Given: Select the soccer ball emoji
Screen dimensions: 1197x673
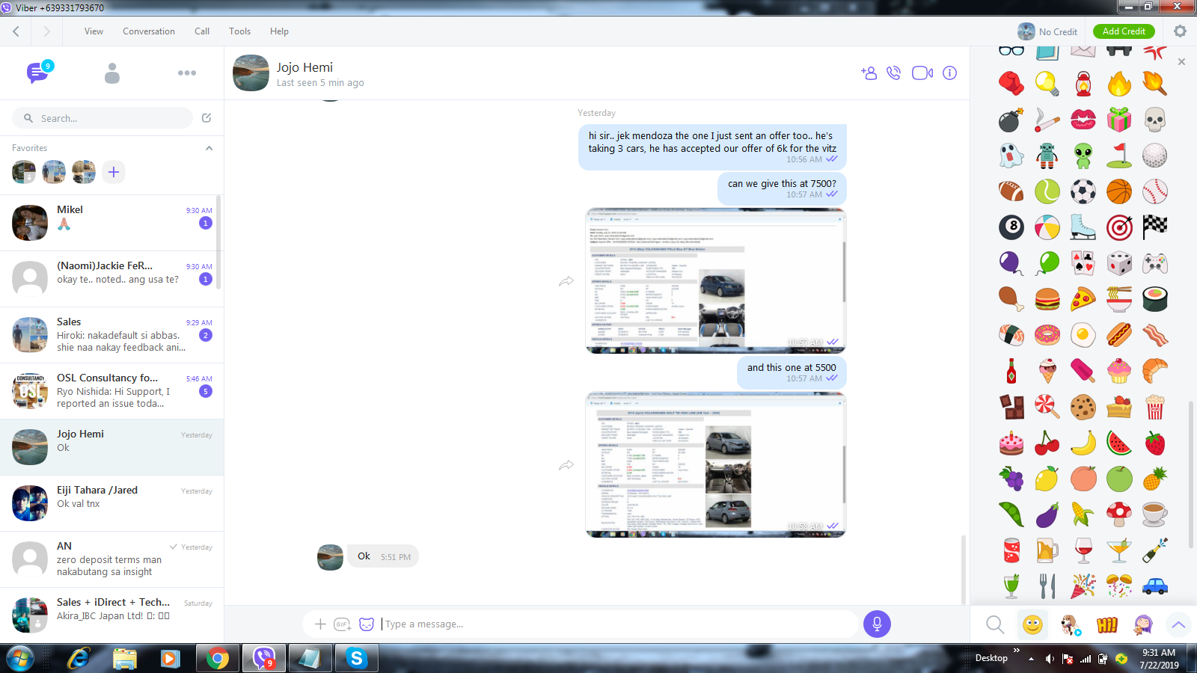Looking at the screenshot, I should [x=1083, y=191].
